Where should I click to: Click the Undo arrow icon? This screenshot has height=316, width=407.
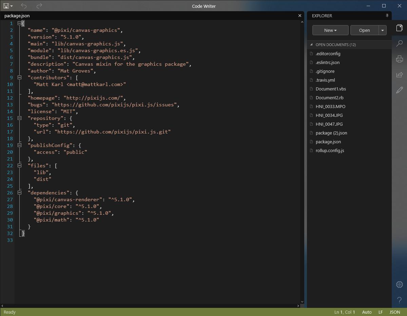pos(23,6)
